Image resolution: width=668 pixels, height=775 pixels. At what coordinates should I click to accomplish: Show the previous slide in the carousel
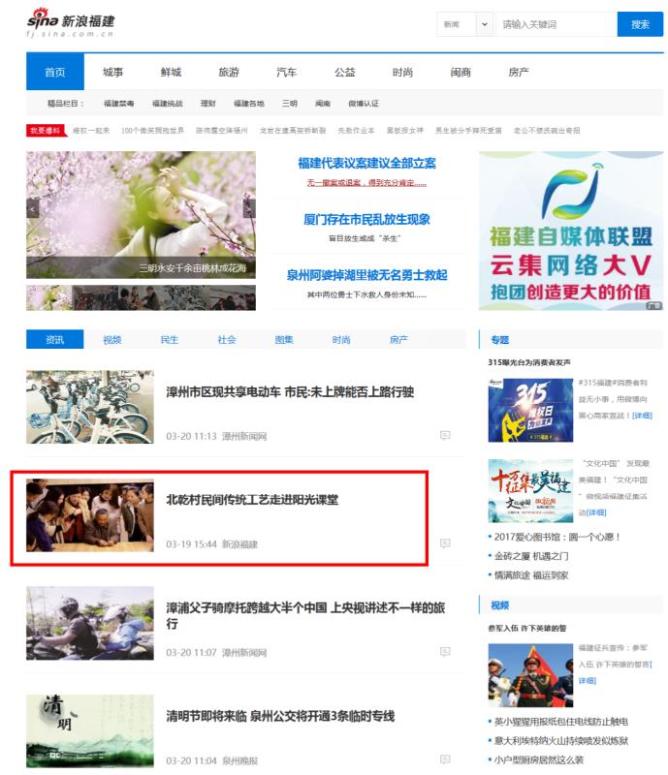32,209
